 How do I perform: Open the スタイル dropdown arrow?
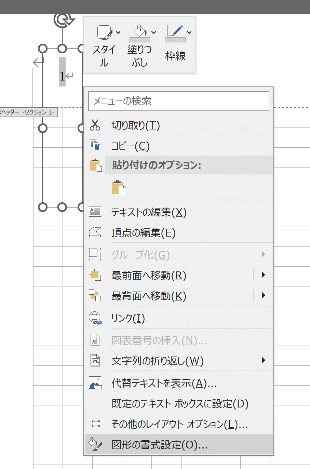coord(118,32)
